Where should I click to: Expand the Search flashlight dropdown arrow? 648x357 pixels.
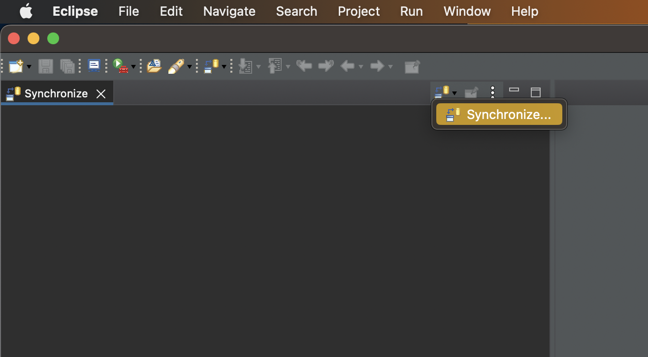point(189,66)
